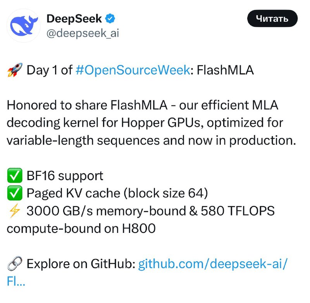Viewport: 310px width, 303px height.
Task: Click the 'Honored to share FlashMLA' paragraph
Action: pos(151,123)
